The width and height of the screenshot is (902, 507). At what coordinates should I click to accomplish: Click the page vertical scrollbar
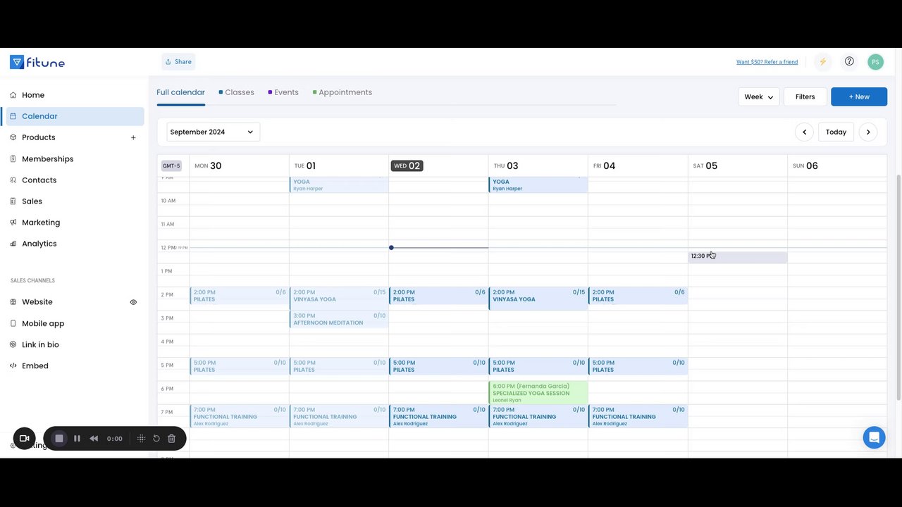coord(898,287)
